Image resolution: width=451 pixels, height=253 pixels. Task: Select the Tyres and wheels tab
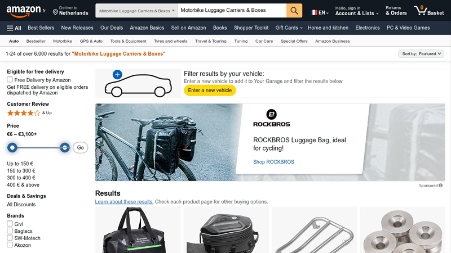[x=171, y=41]
